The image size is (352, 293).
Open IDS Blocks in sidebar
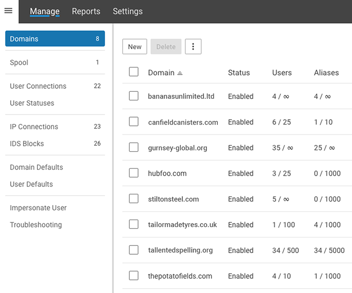[55, 144]
